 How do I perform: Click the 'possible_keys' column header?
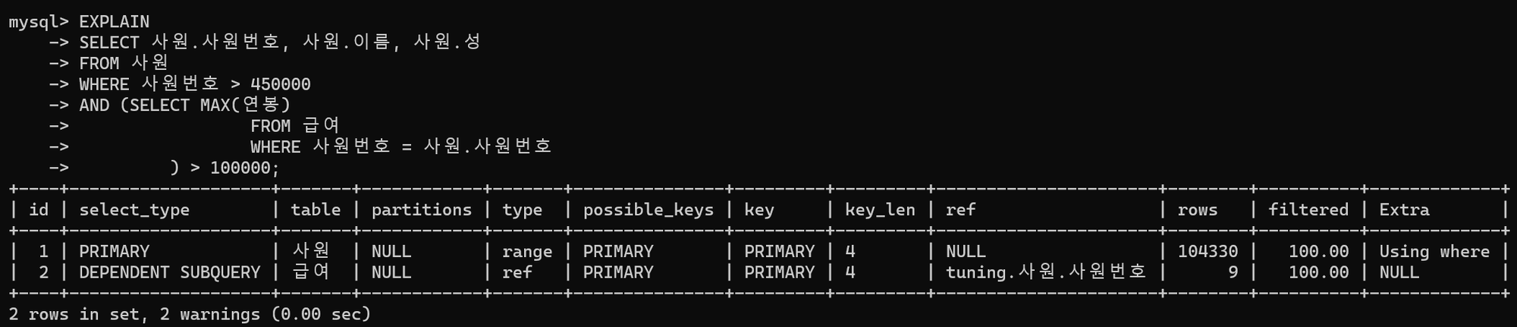(648, 210)
